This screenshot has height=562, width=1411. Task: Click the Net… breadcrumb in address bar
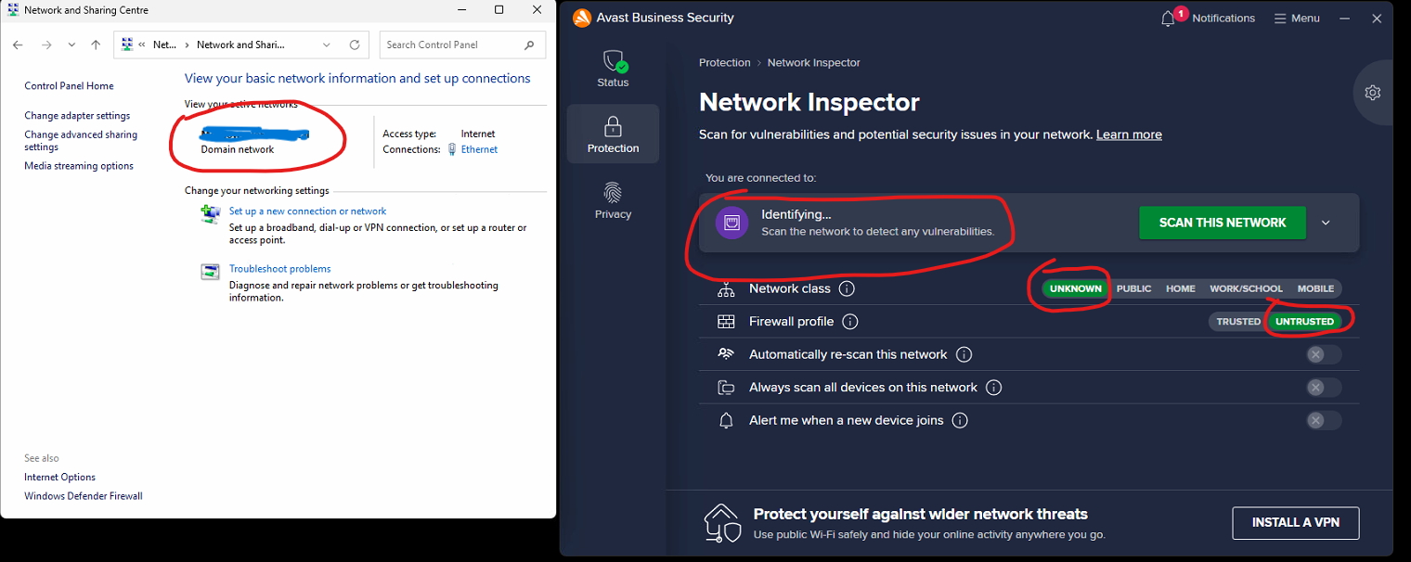164,45
